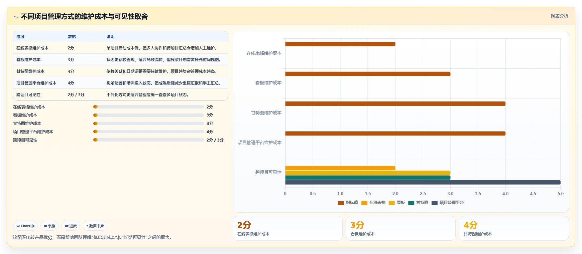Click description starting 单项目启动成本低

pos(162,48)
